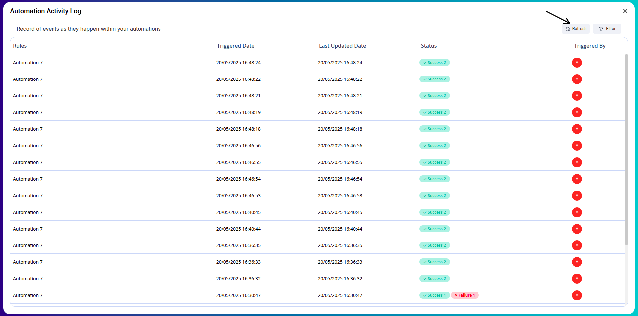Click user avatar in the 16:40:45 row

pyautogui.click(x=577, y=212)
